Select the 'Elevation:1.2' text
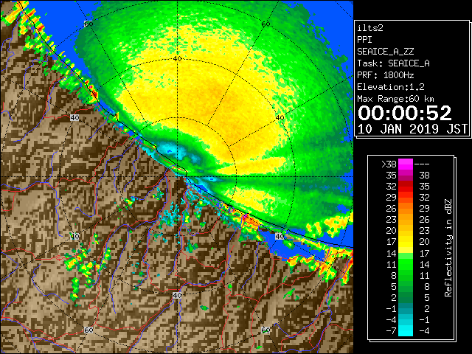The height and width of the screenshot is (354, 472). click(391, 87)
